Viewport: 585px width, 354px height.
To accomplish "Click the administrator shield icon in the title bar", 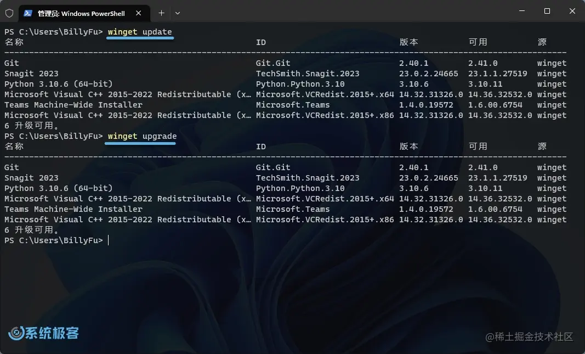I will pyautogui.click(x=9, y=13).
